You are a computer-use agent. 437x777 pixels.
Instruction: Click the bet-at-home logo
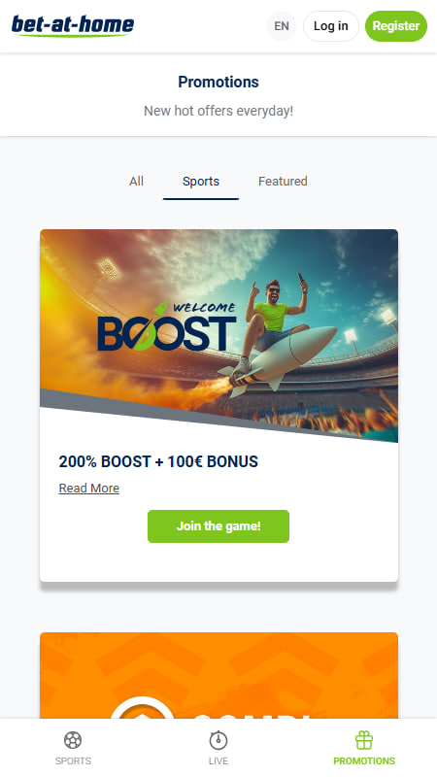[x=73, y=26]
